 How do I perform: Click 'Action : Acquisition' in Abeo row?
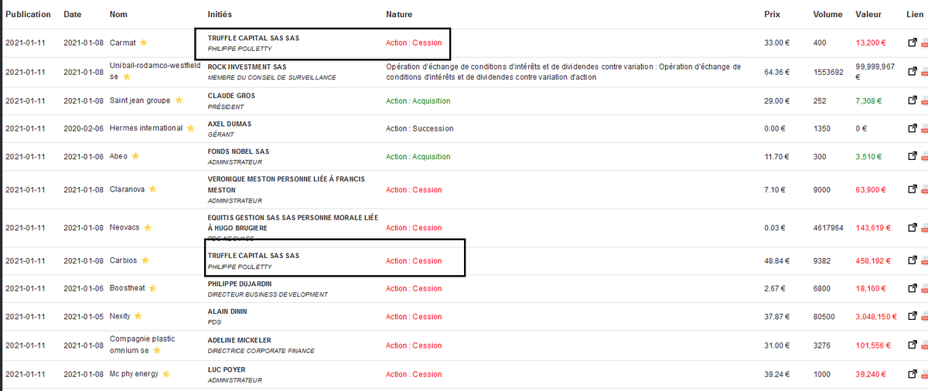click(x=418, y=156)
